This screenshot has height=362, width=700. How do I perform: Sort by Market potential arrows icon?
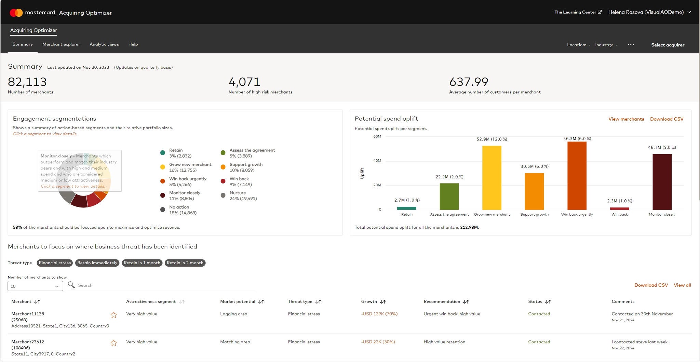tap(261, 302)
